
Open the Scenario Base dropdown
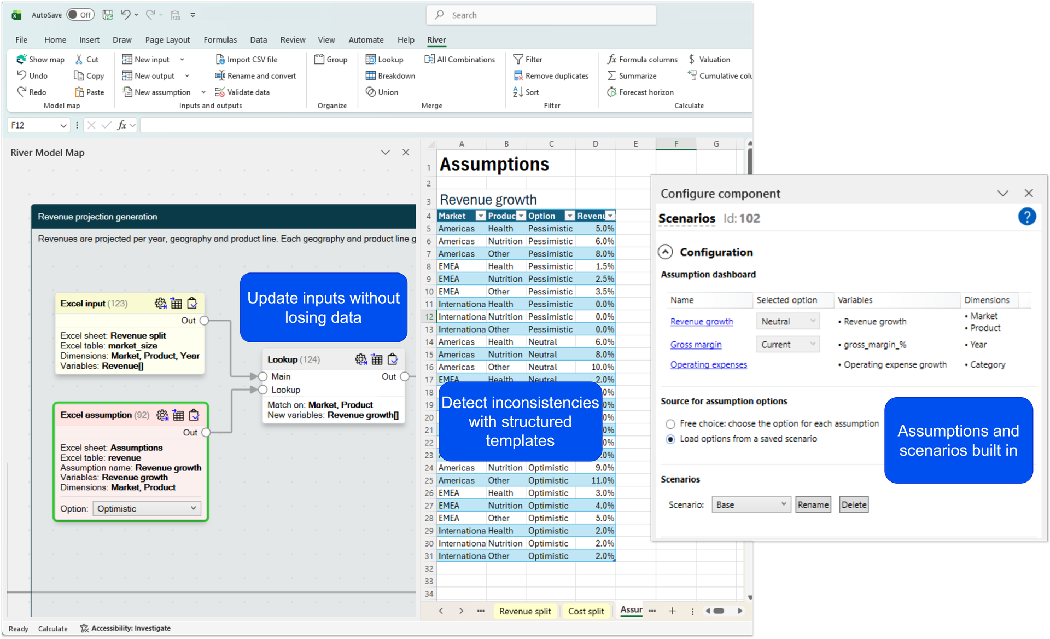[x=751, y=504]
